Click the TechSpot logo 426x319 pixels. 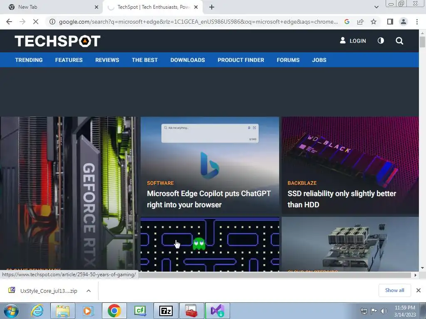click(57, 41)
